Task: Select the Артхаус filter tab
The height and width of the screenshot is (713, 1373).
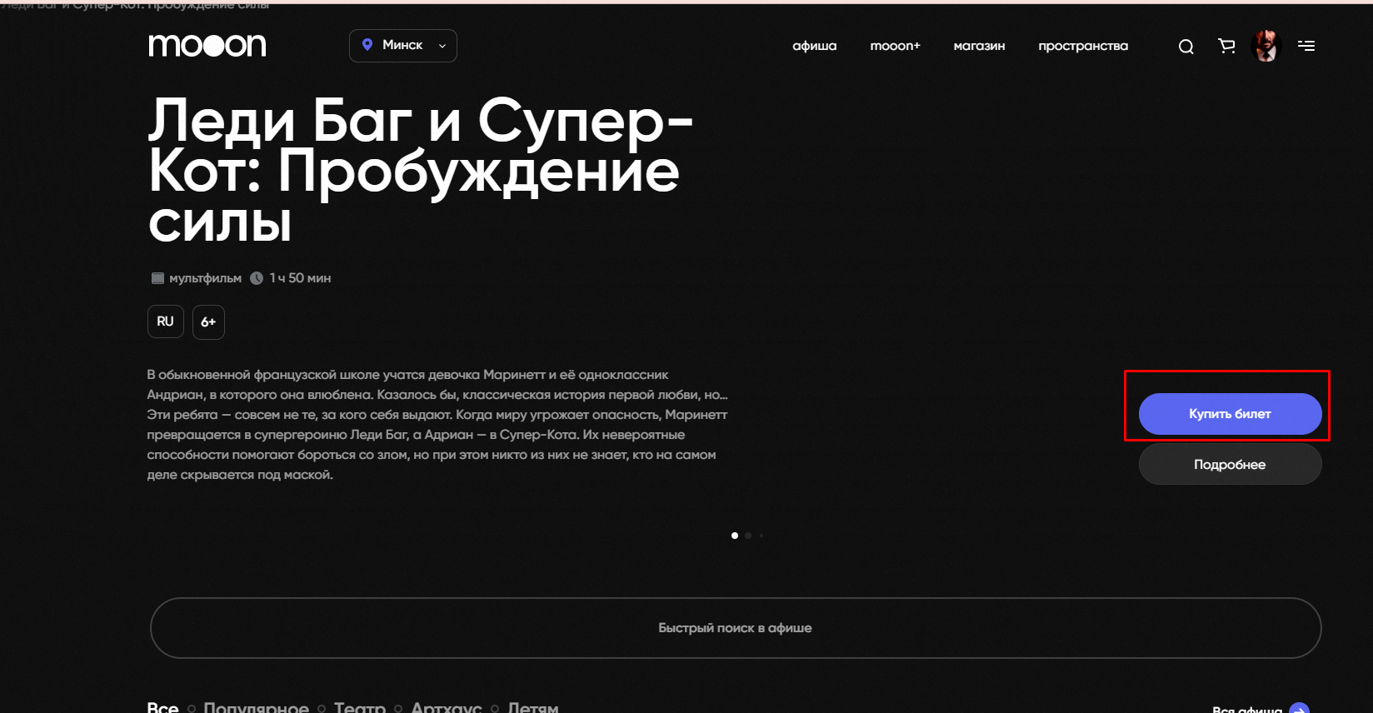Action: (447, 707)
